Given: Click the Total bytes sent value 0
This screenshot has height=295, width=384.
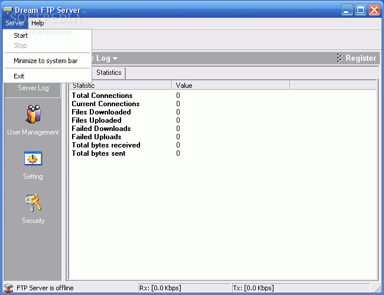Looking at the screenshot, I should (178, 153).
